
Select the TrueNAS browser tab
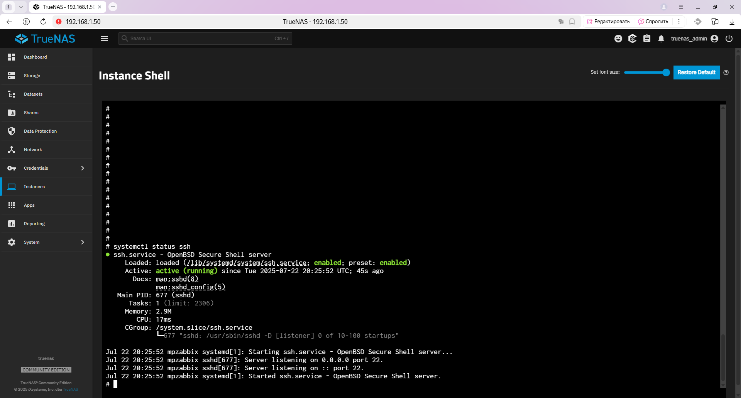point(68,7)
